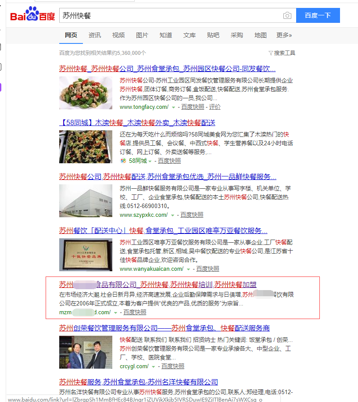Expand dropdown arrow next to crcygl.com
The image size is (358, 402).
coord(153,367)
